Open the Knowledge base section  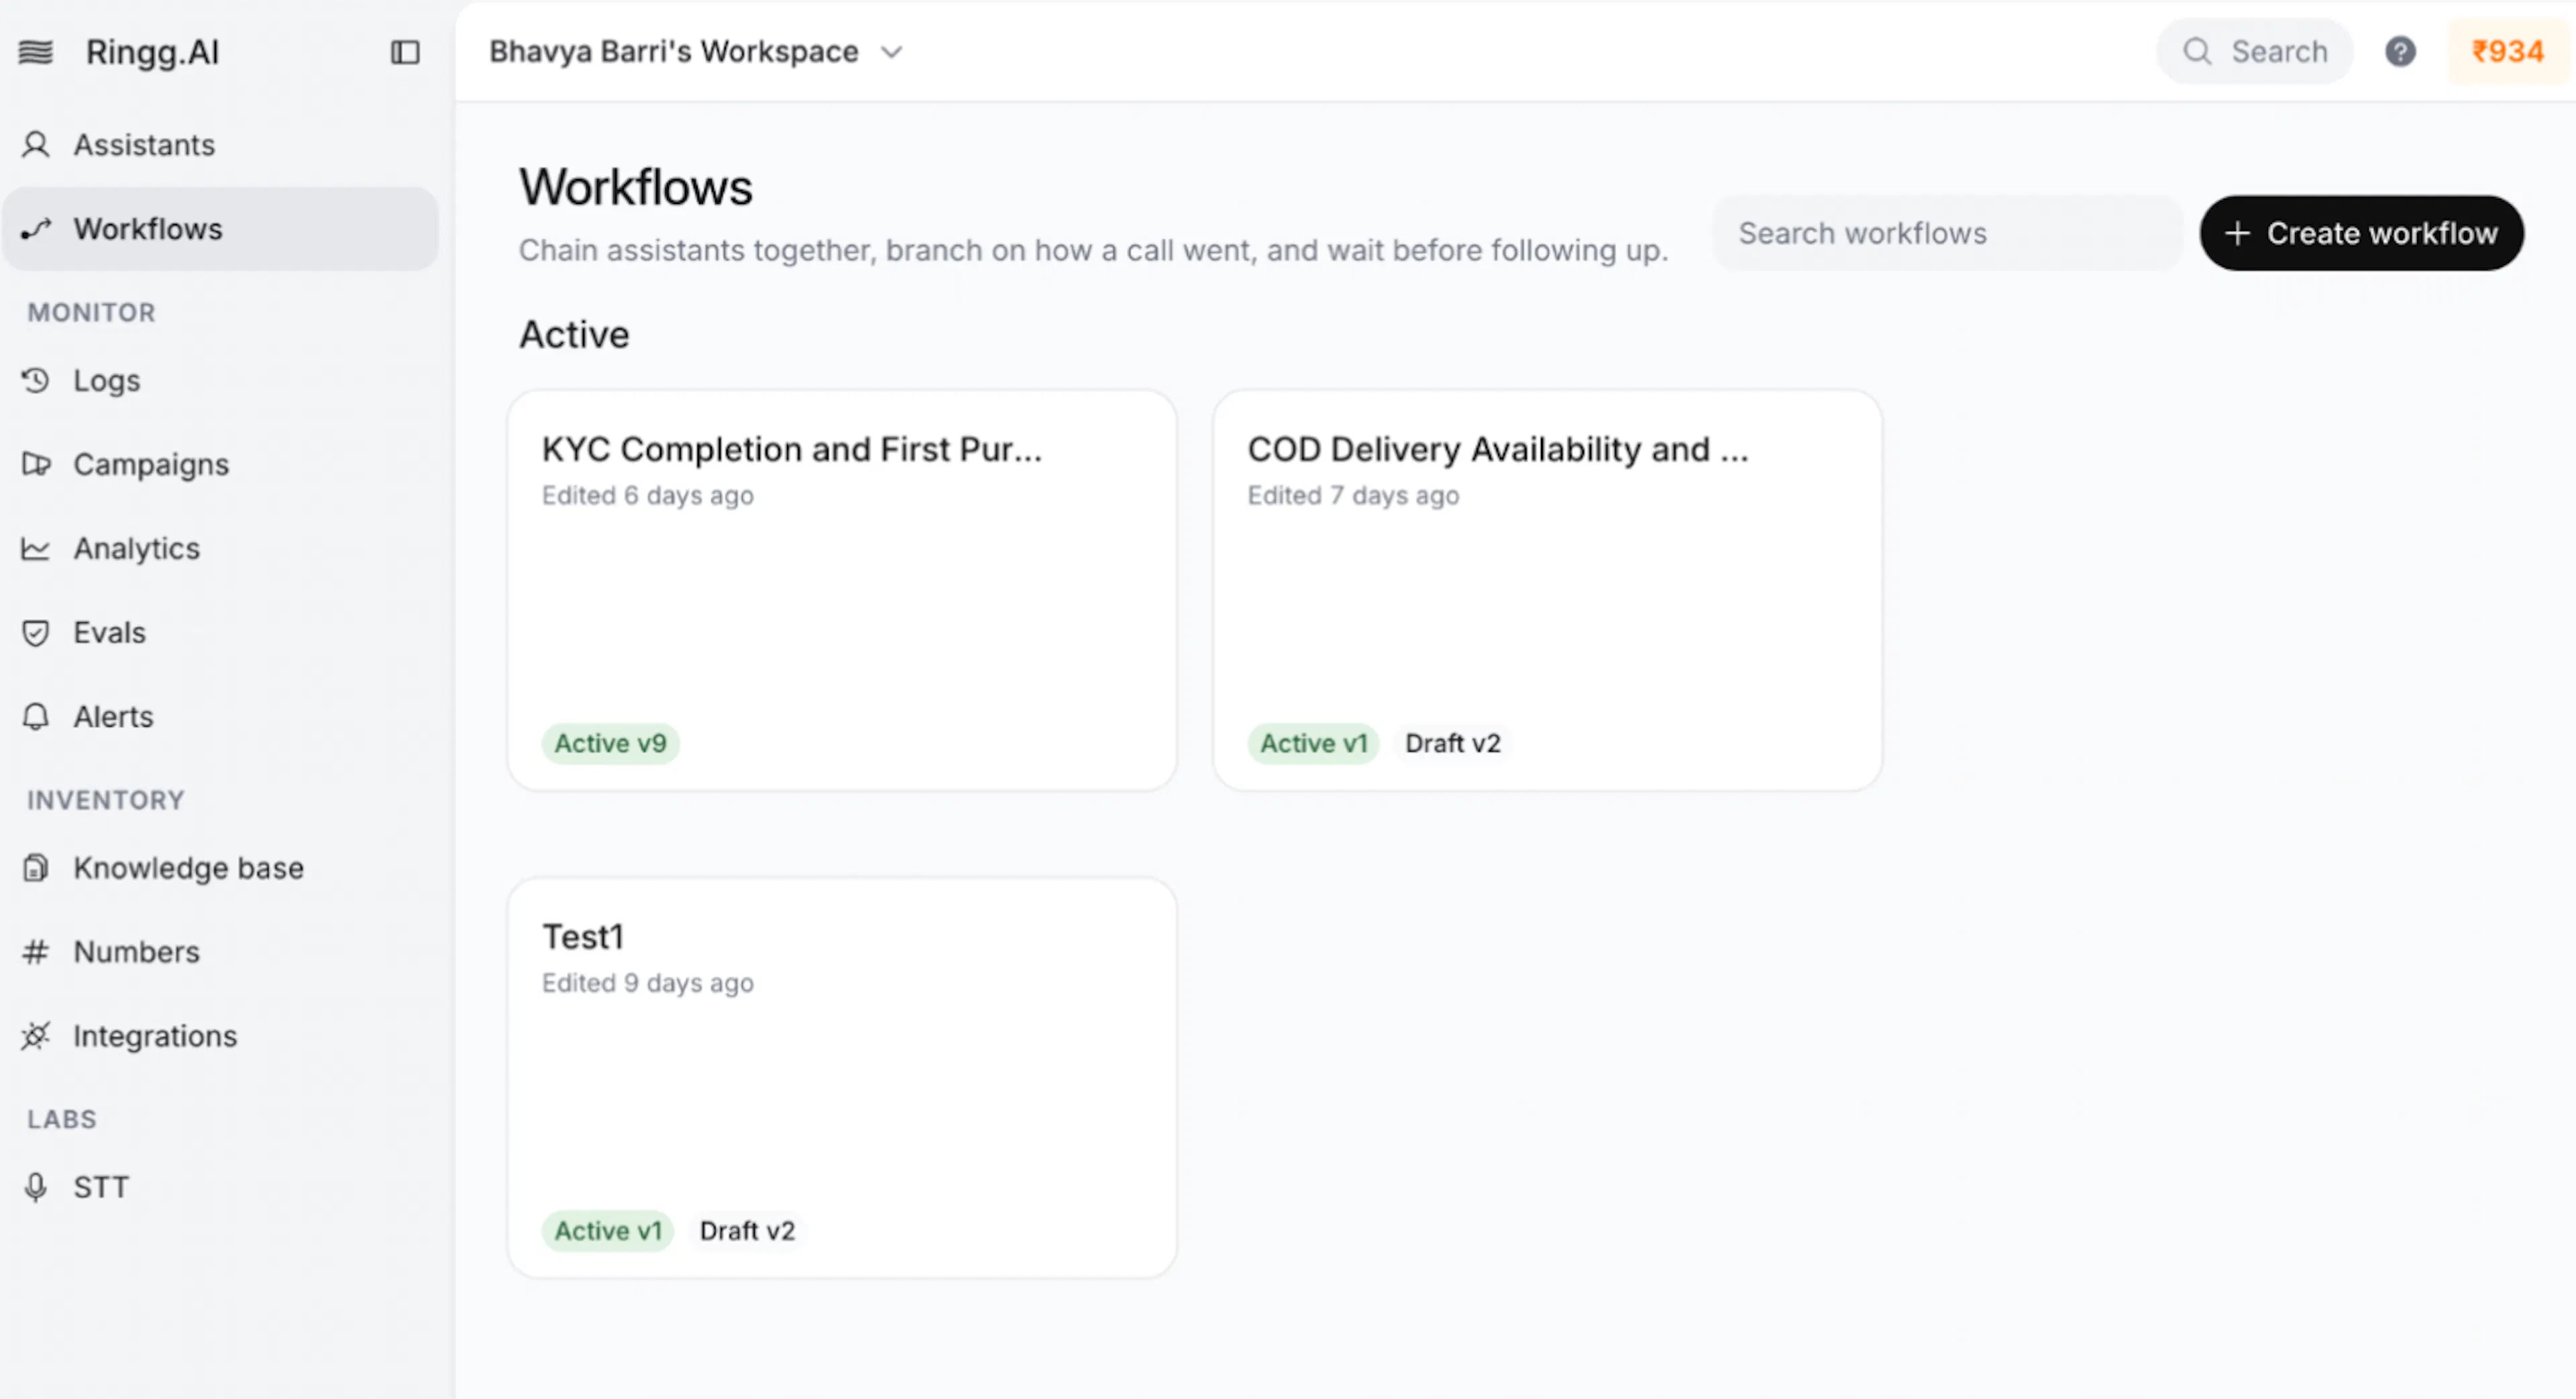click(x=220, y=868)
